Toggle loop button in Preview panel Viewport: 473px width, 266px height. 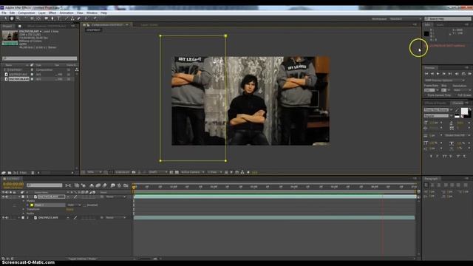coord(463,74)
